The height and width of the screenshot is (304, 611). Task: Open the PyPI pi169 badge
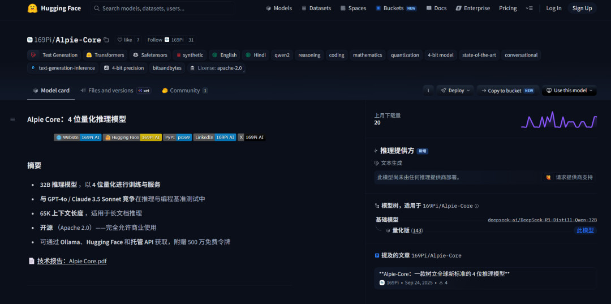click(x=177, y=137)
